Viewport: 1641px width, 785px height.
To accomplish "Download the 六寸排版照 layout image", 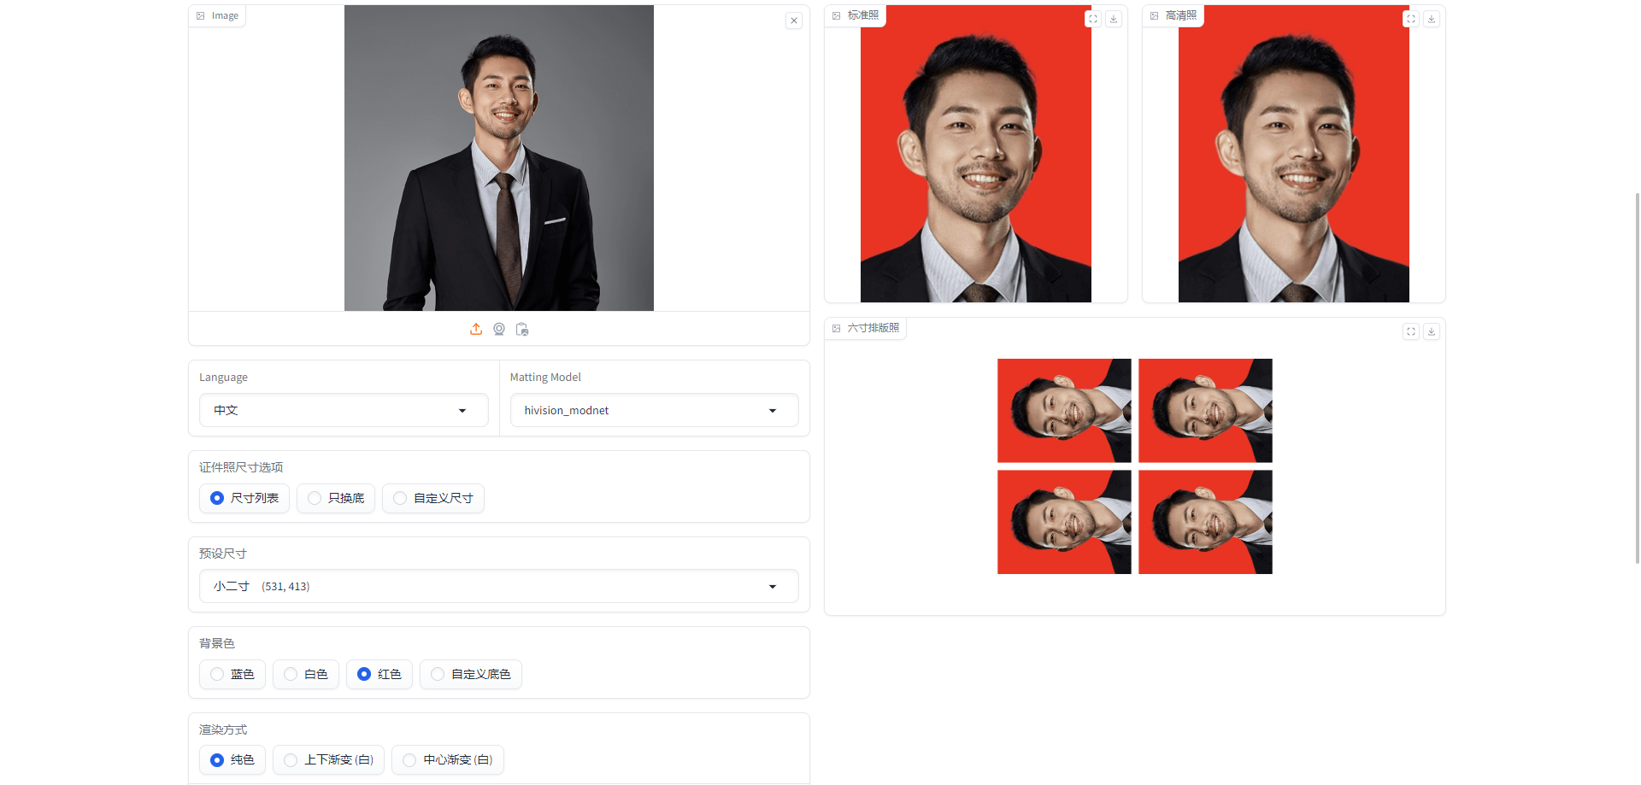I will [x=1432, y=331].
